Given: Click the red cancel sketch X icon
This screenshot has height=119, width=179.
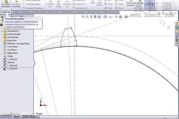Looking at the screenshot, I should pos(169,27).
